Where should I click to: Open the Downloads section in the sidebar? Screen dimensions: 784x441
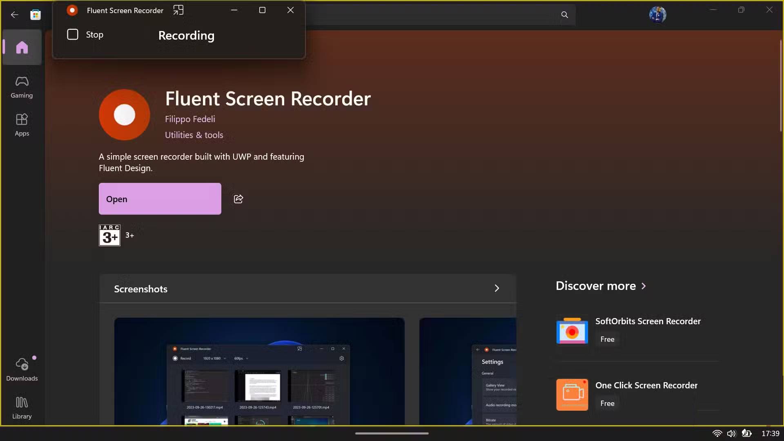(21, 368)
